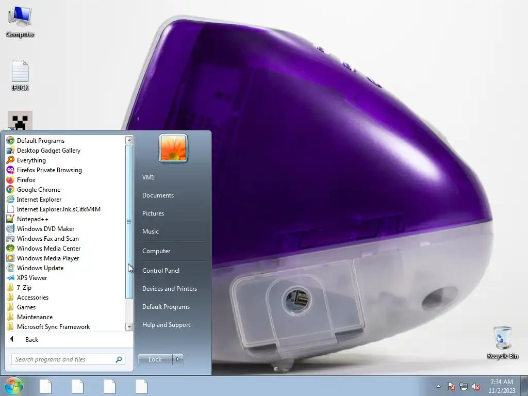Click the programs list scroll up arrow
Viewport: 528px width, 396px height.
click(129, 140)
